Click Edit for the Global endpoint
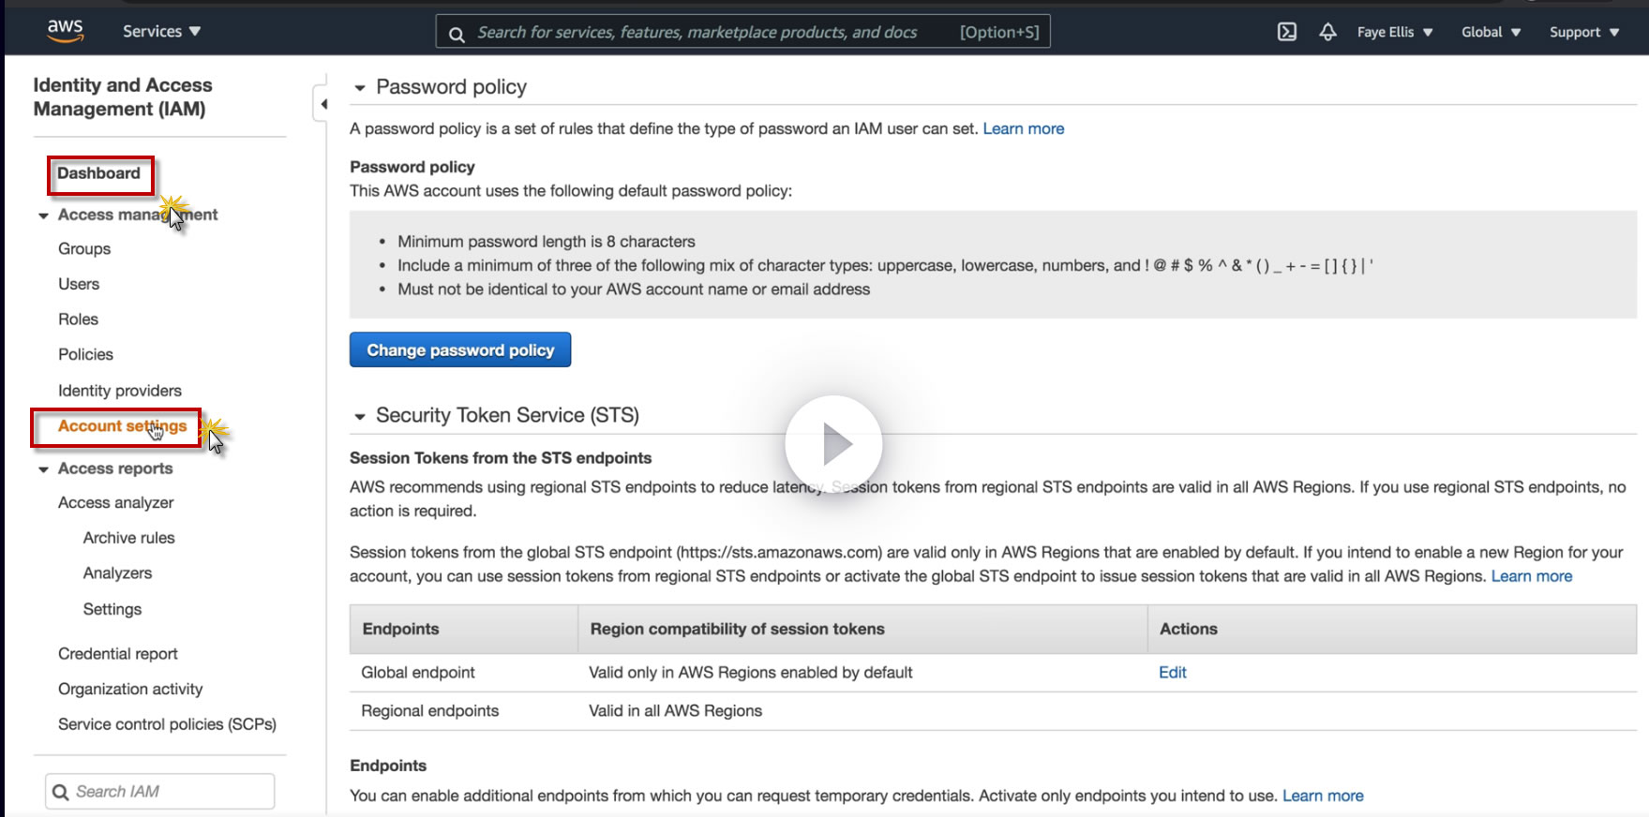This screenshot has width=1649, height=817. 1172,673
